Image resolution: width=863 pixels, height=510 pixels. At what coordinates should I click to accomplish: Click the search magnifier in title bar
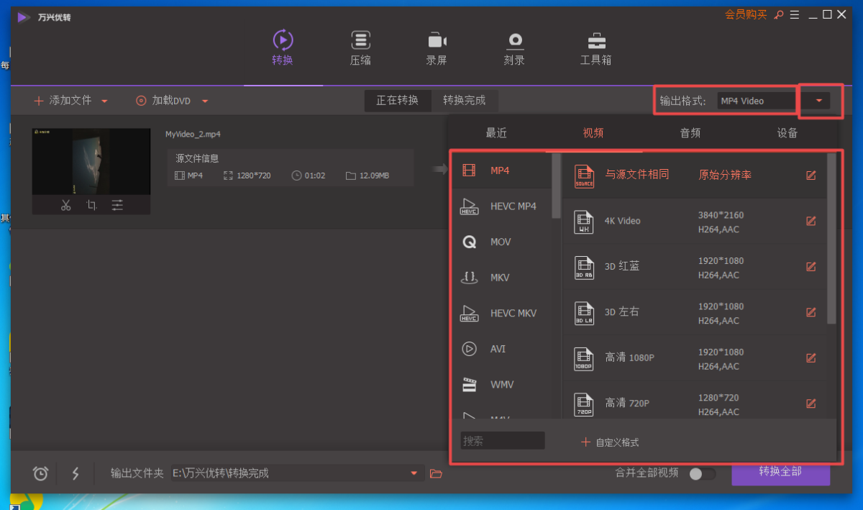coord(778,14)
